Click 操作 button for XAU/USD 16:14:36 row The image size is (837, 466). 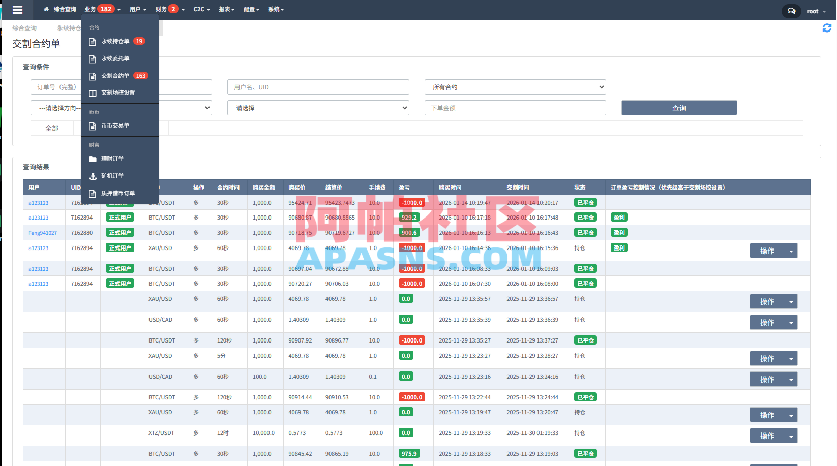[767, 251]
